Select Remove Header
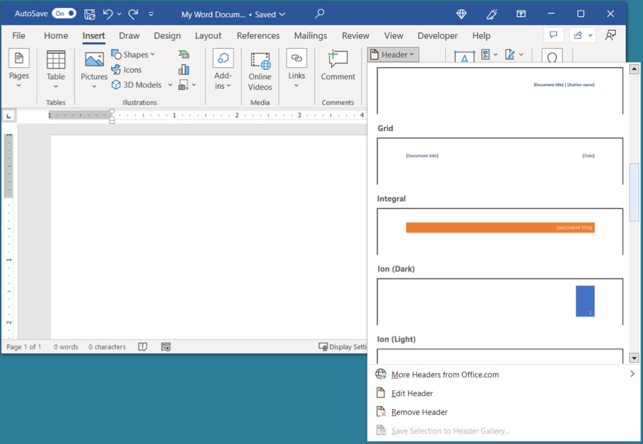The width and height of the screenshot is (643, 444). point(418,412)
